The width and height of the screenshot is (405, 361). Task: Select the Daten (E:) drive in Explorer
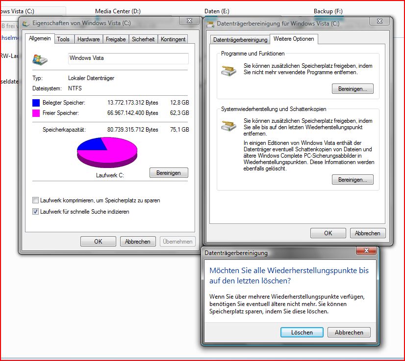[217, 11]
